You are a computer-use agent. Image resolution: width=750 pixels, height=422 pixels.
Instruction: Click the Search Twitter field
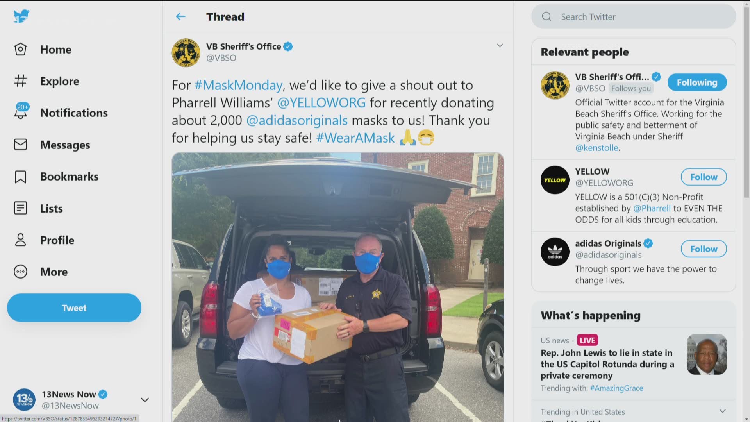(634, 16)
